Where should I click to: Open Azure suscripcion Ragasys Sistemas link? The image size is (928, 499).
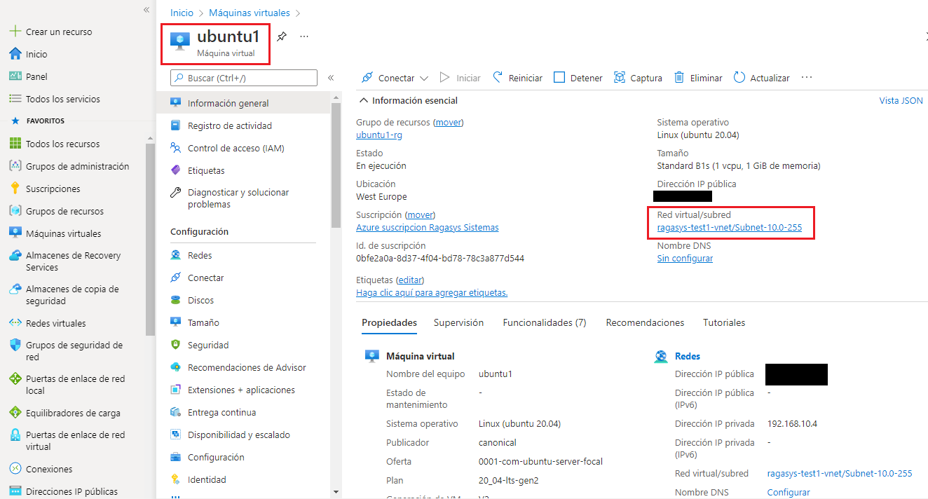coord(428,228)
